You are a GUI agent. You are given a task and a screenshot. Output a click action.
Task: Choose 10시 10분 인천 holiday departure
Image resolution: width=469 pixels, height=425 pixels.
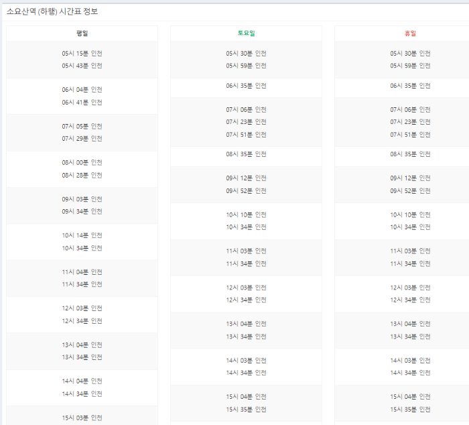[x=410, y=215]
